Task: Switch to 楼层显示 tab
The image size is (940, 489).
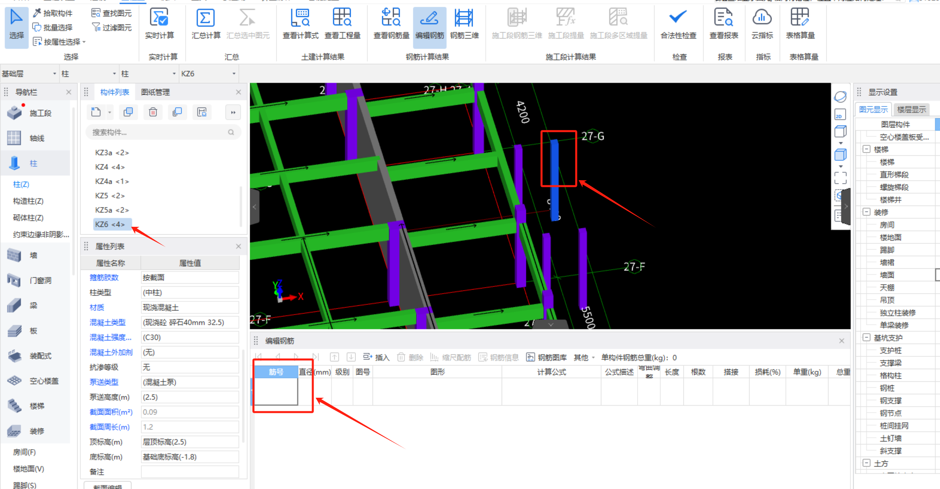Action: (x=911, y=109)
